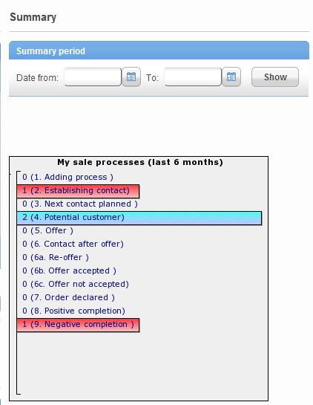Screen dimensions: 313x405
Task: Focus the Date from input field
Action: point(93,77)
